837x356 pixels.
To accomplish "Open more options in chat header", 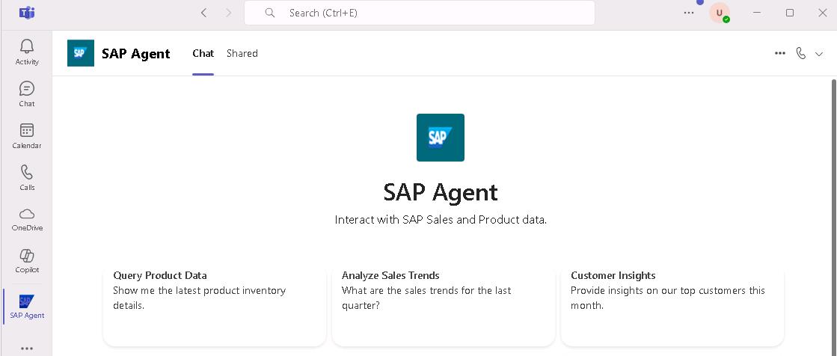I will click(x=780, y=53).
